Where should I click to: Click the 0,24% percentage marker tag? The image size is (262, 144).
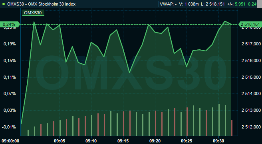click(x=10, y=25)
